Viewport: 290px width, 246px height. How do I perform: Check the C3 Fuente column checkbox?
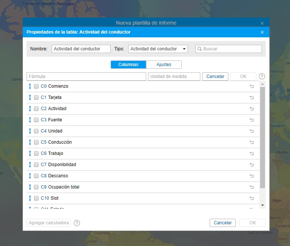click(x=36, y=120)
